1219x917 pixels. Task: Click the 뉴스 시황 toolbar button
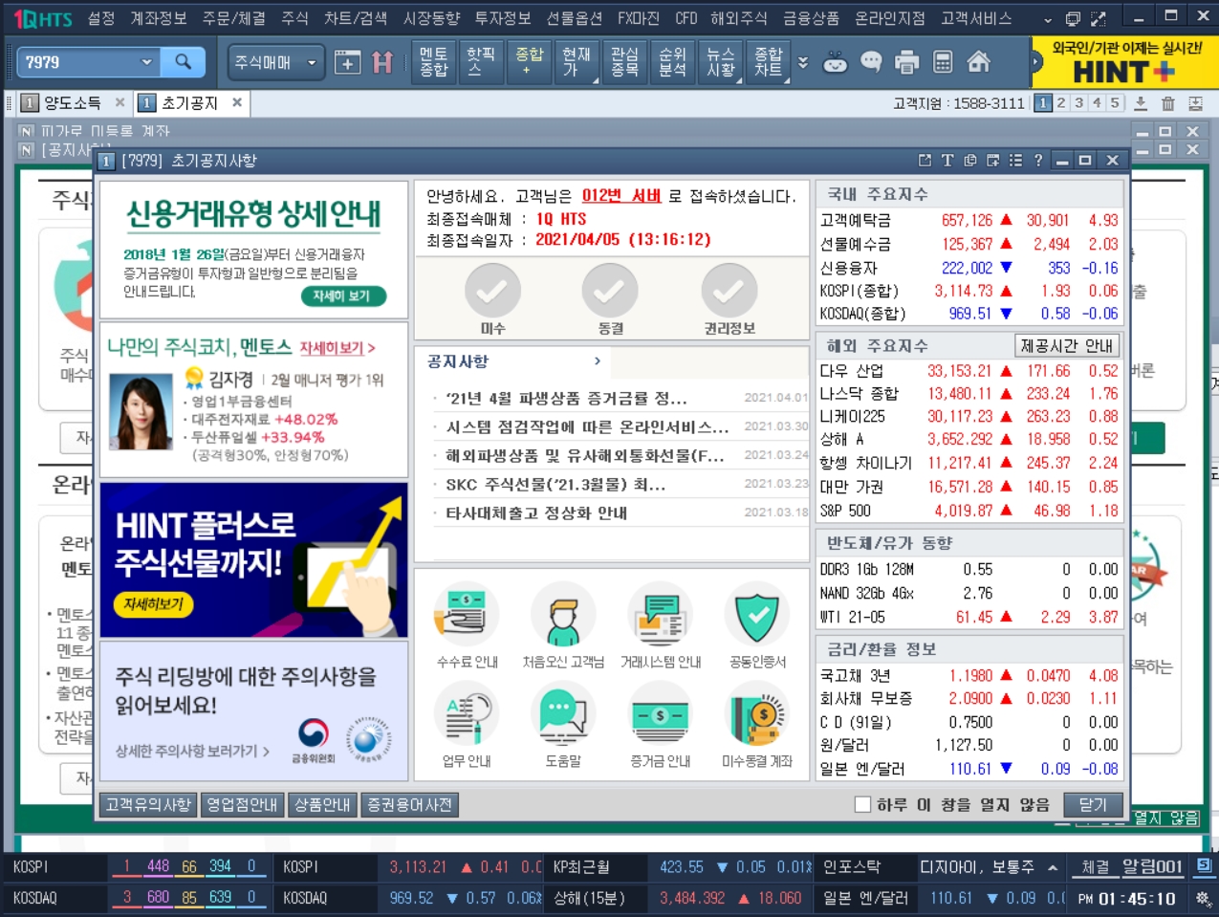(720, 62)
